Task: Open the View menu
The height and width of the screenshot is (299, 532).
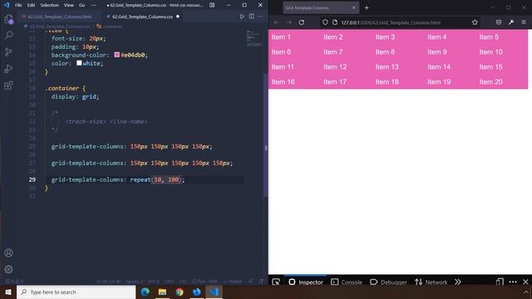Action: (x=68, y=5)
